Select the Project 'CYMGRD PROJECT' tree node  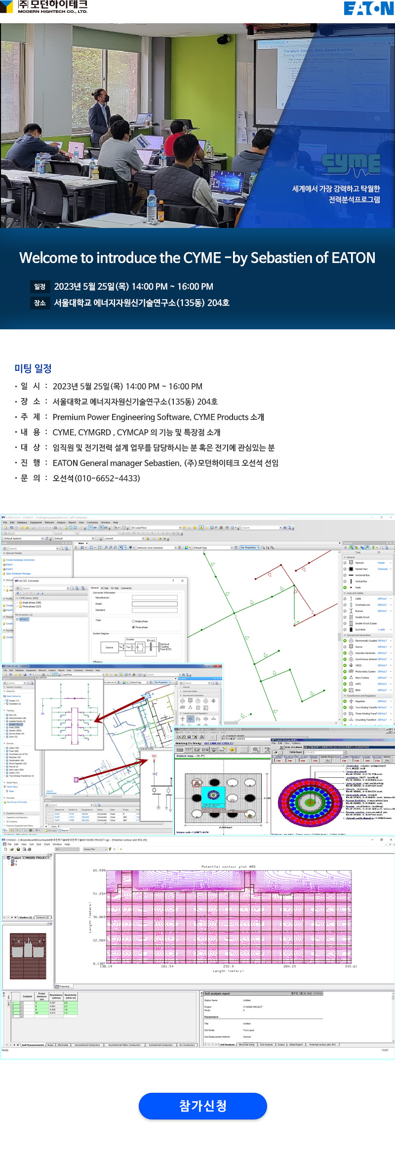pos(30,858)
